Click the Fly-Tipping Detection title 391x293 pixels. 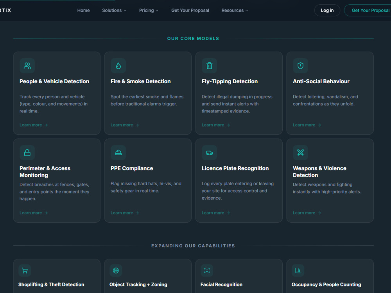230,82
